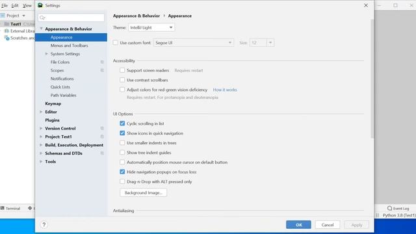The image size is (416, 234).
Task: Uncheck Cyclic scrolling in list
Action: coord(122,123)
